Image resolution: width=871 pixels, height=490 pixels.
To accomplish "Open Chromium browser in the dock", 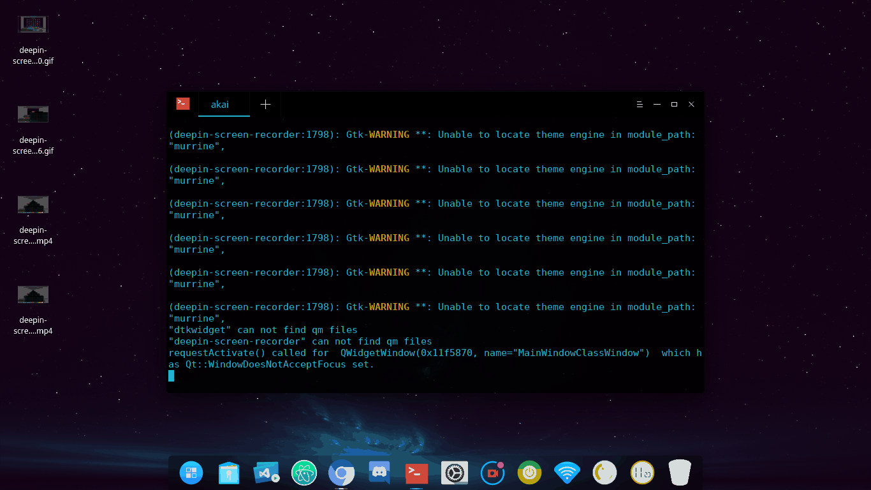I will click(342, 473).
